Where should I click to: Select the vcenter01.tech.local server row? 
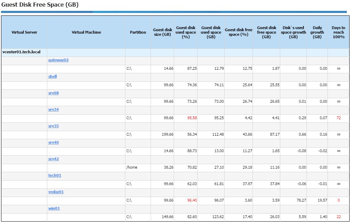175,52
